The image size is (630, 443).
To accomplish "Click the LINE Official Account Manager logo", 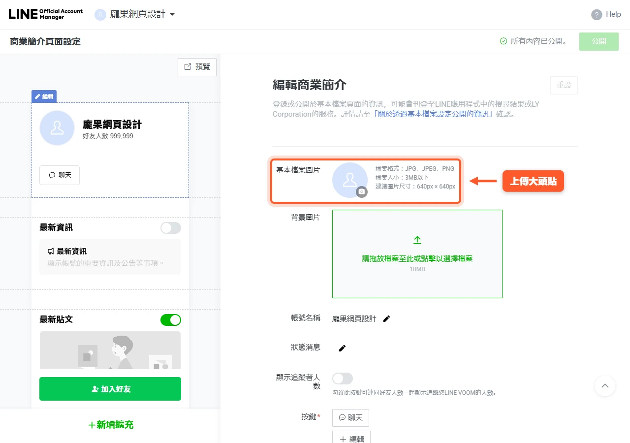I will point(45,14).
